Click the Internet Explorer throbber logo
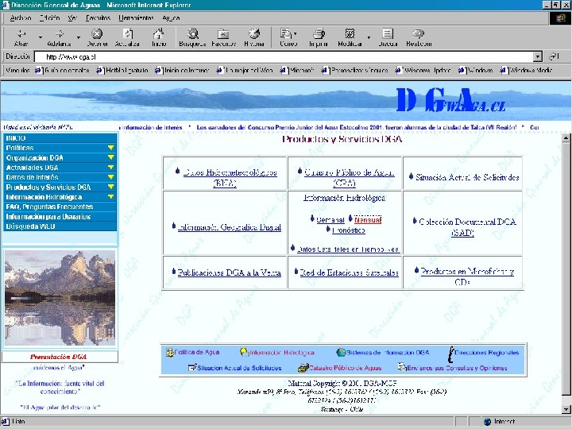This screenshot has height=429, width=572. (560, 18)
